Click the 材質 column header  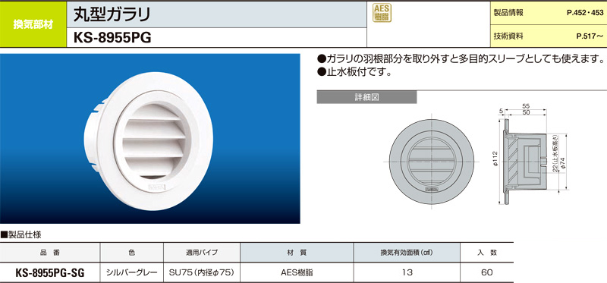297,253
